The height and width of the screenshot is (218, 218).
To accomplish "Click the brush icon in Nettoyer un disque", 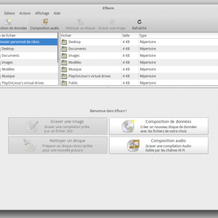I will pos(29,145).
